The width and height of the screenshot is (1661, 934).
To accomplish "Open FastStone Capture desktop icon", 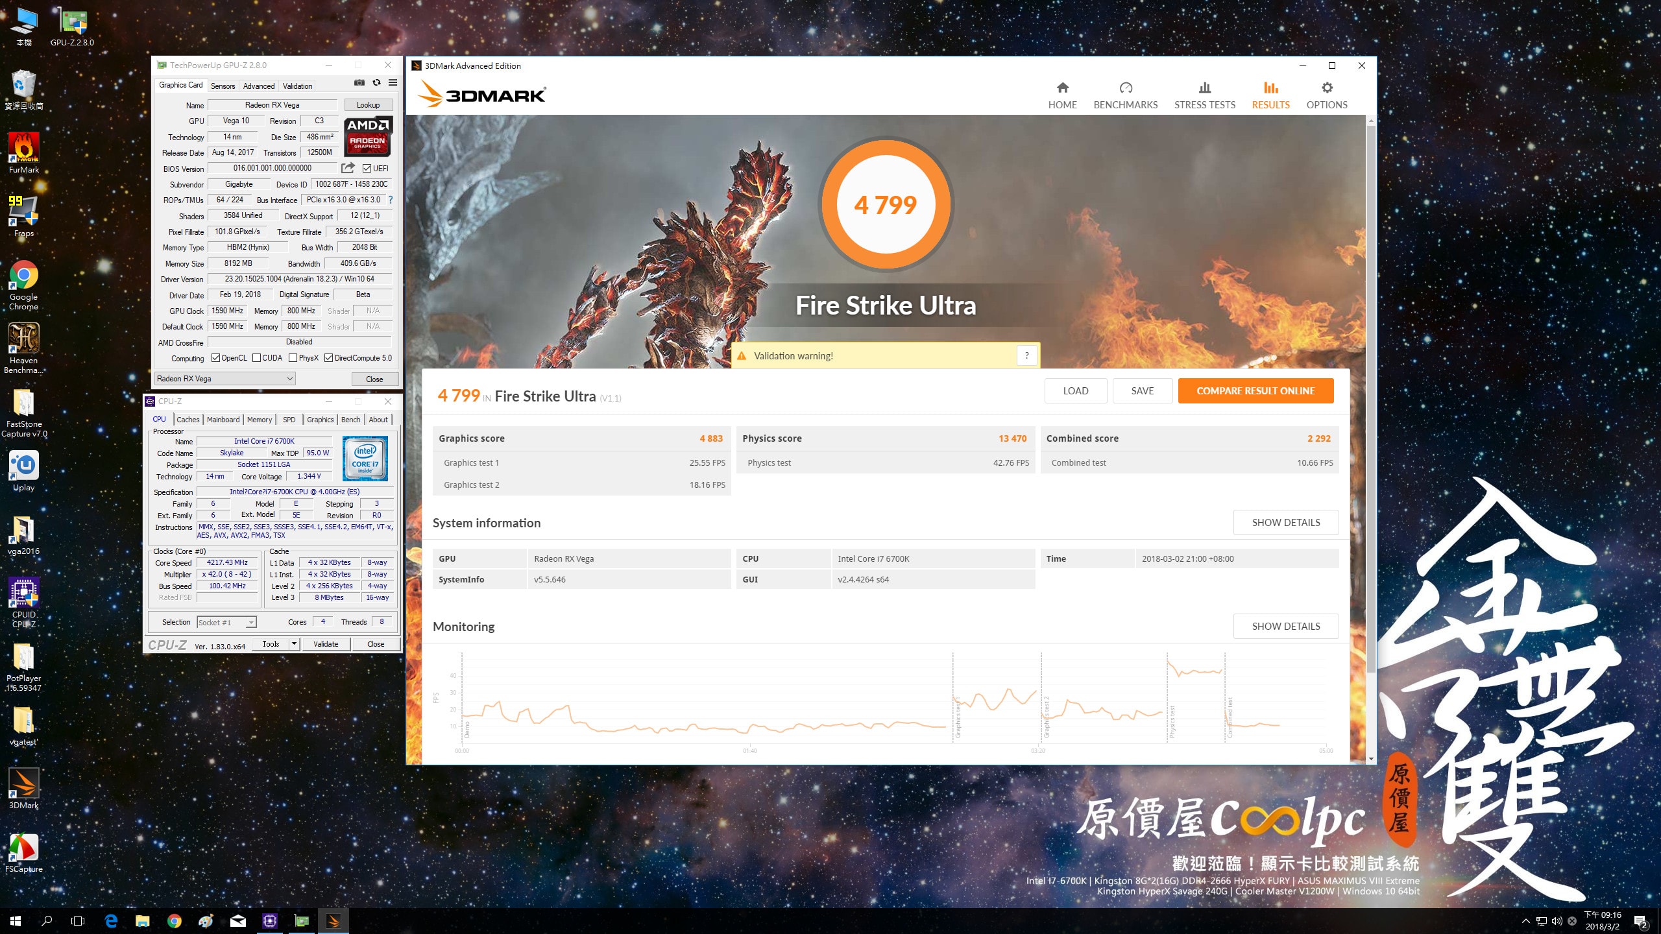I will [24, 414].
